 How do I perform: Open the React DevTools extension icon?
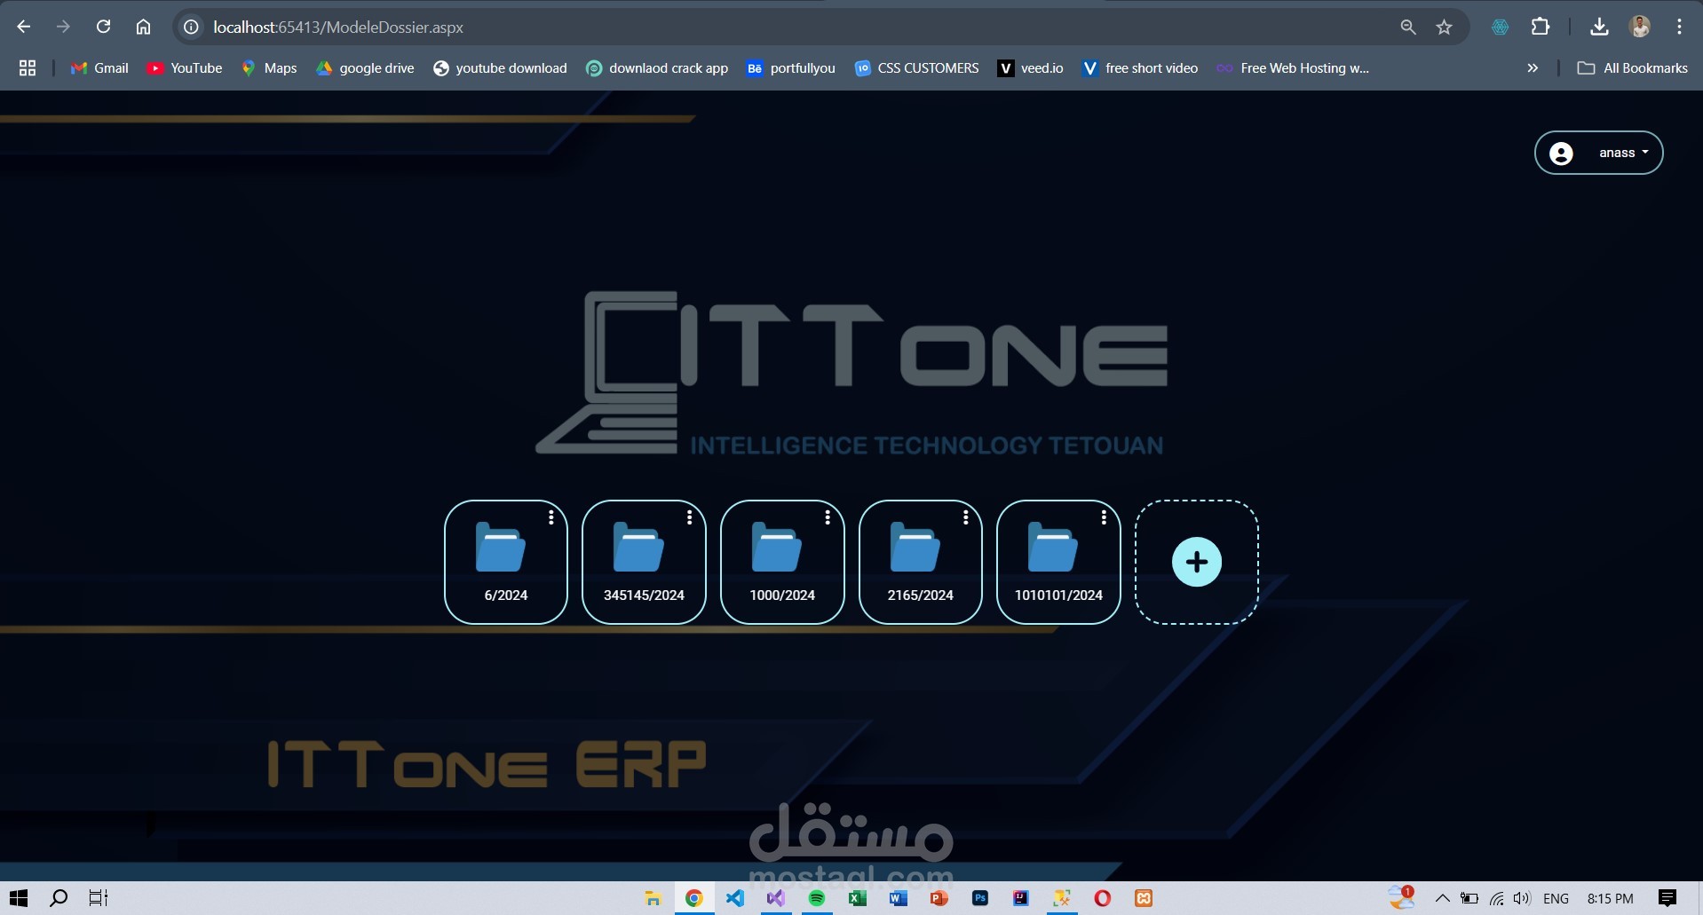pyautogui.click(x=1501, y=27)
